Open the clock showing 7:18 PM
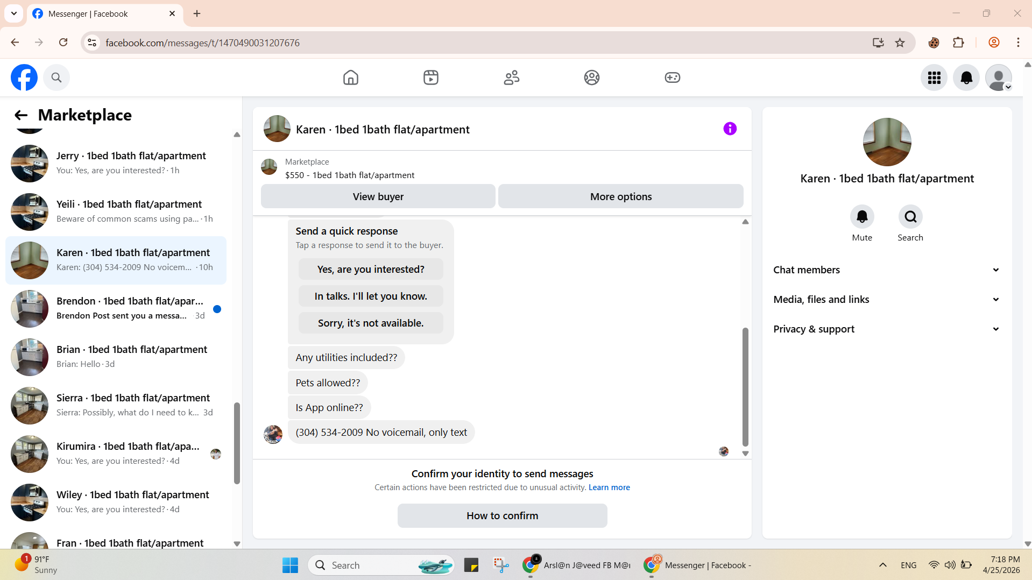Image resolution: width=1032 pixels, height=580 pixels. coord(1001,565)
